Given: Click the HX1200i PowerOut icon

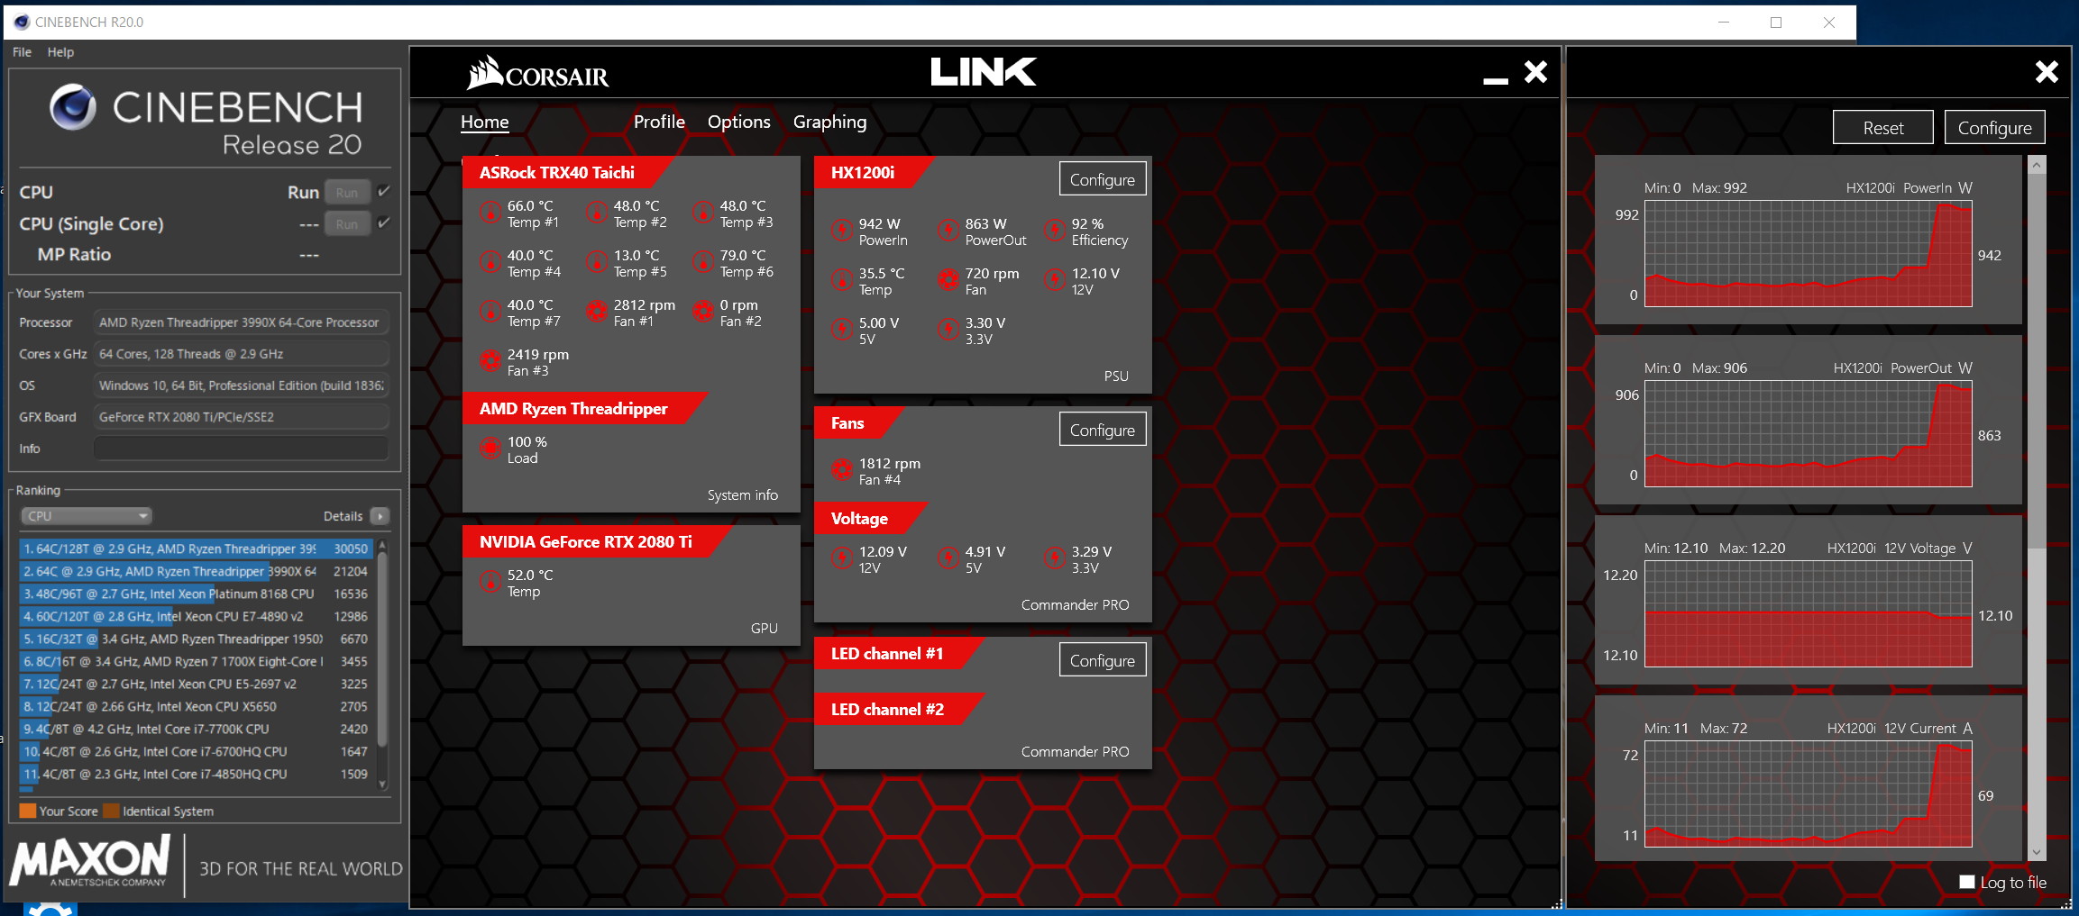Looking at the screenshot, I should [x=948, y=231].
